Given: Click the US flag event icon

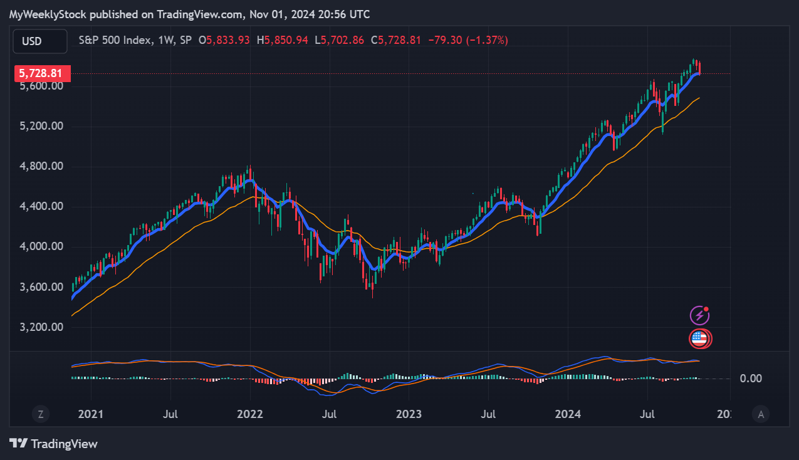Looking at the screenshot, I should click(700, 339).
